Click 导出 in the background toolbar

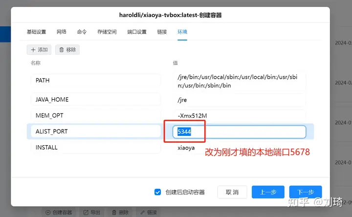tap(92, 212)
